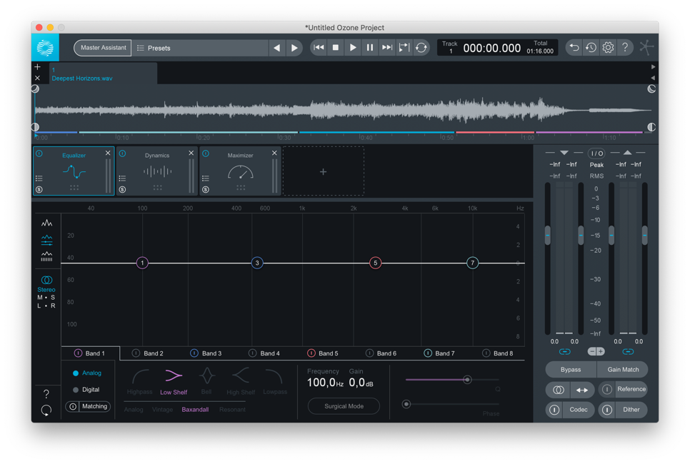Solo the Equalizer module
The height and width of the screenshot is (464, 690).
point(39,190)
